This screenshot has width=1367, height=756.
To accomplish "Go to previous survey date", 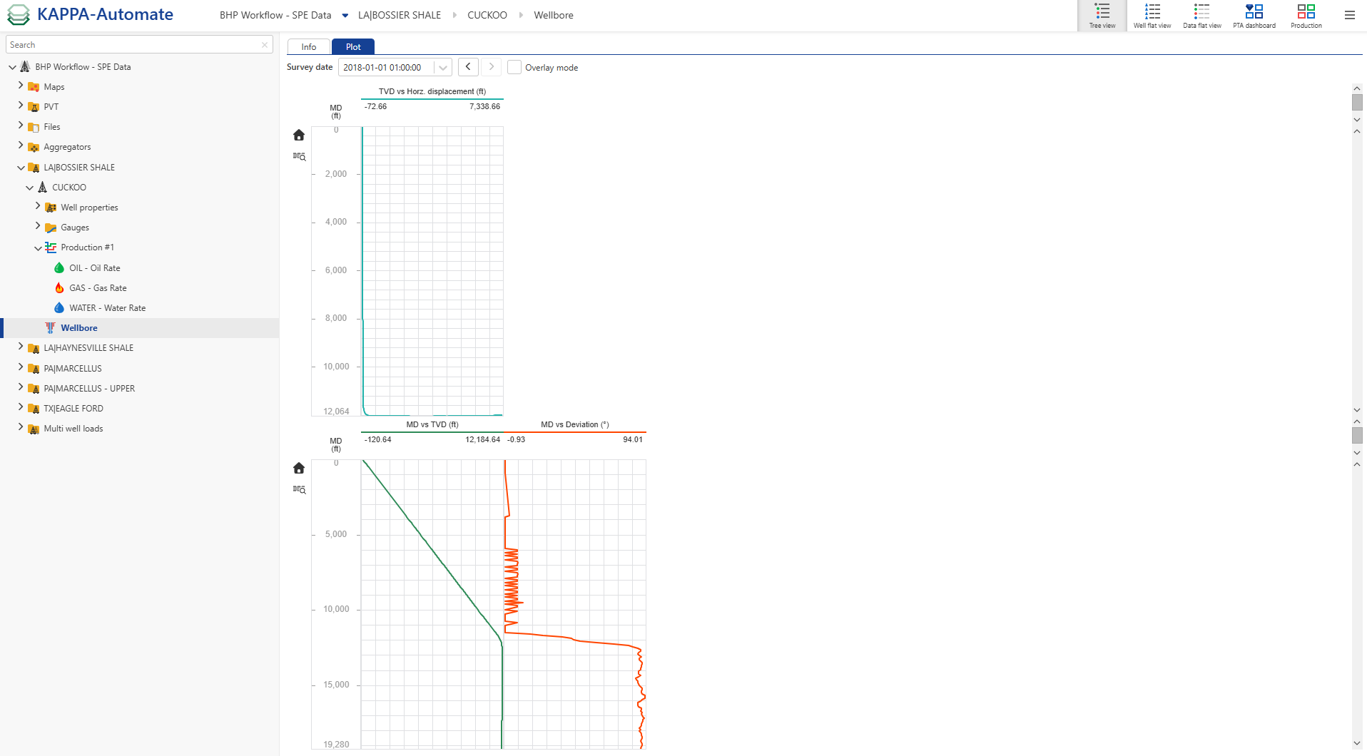I will coord(468,67).
